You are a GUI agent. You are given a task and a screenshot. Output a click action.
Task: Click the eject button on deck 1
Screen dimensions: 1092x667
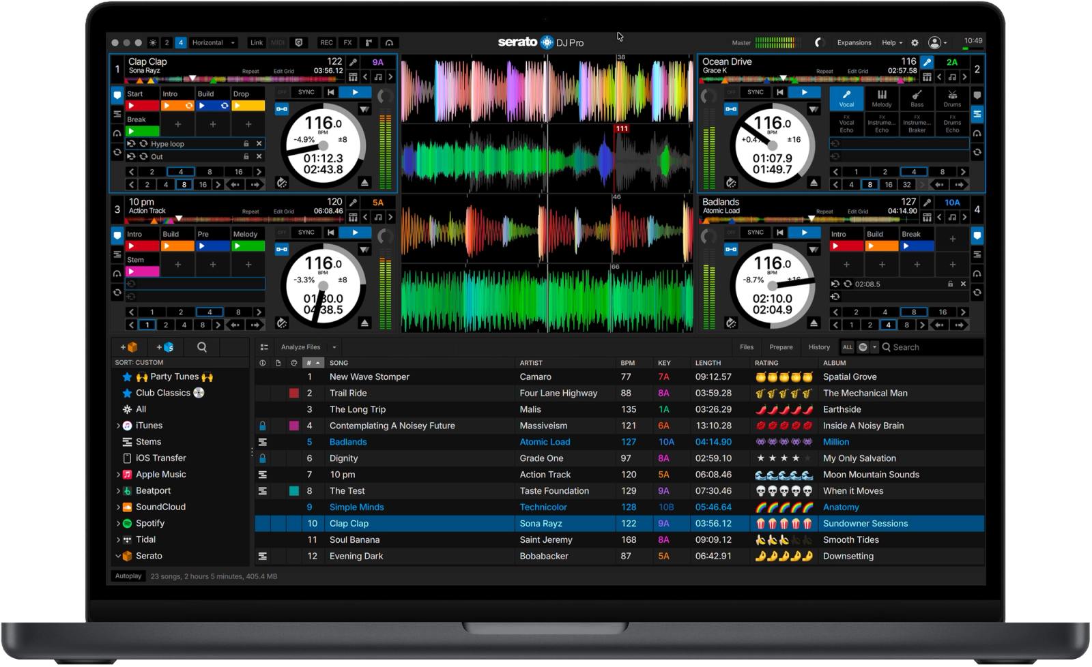tap(364, 183)
